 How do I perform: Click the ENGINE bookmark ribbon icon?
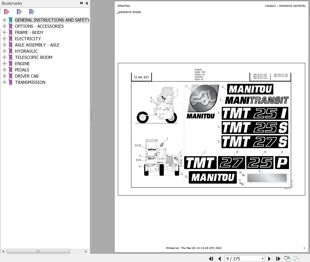click(x=10, y=64)
